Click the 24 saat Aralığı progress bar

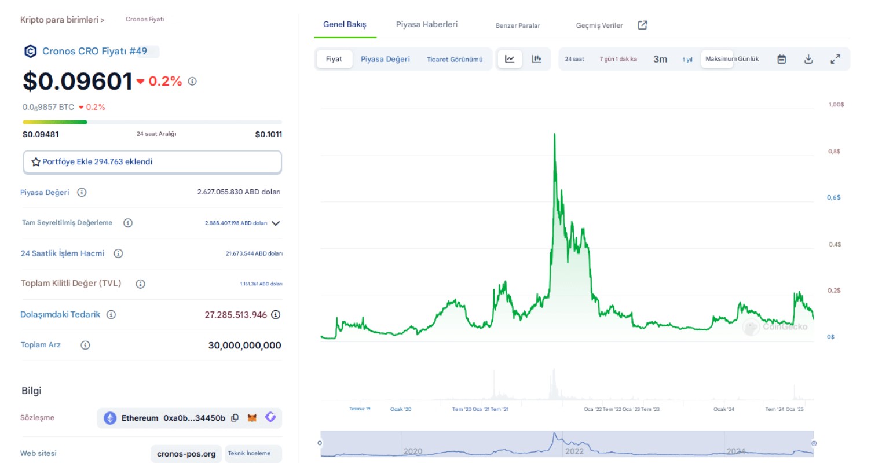[x=152, y=122]
